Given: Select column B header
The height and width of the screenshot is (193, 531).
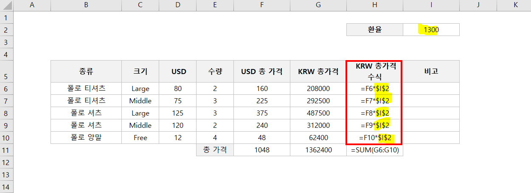Looking at the screenshot, I should click(x=86, y=5).
